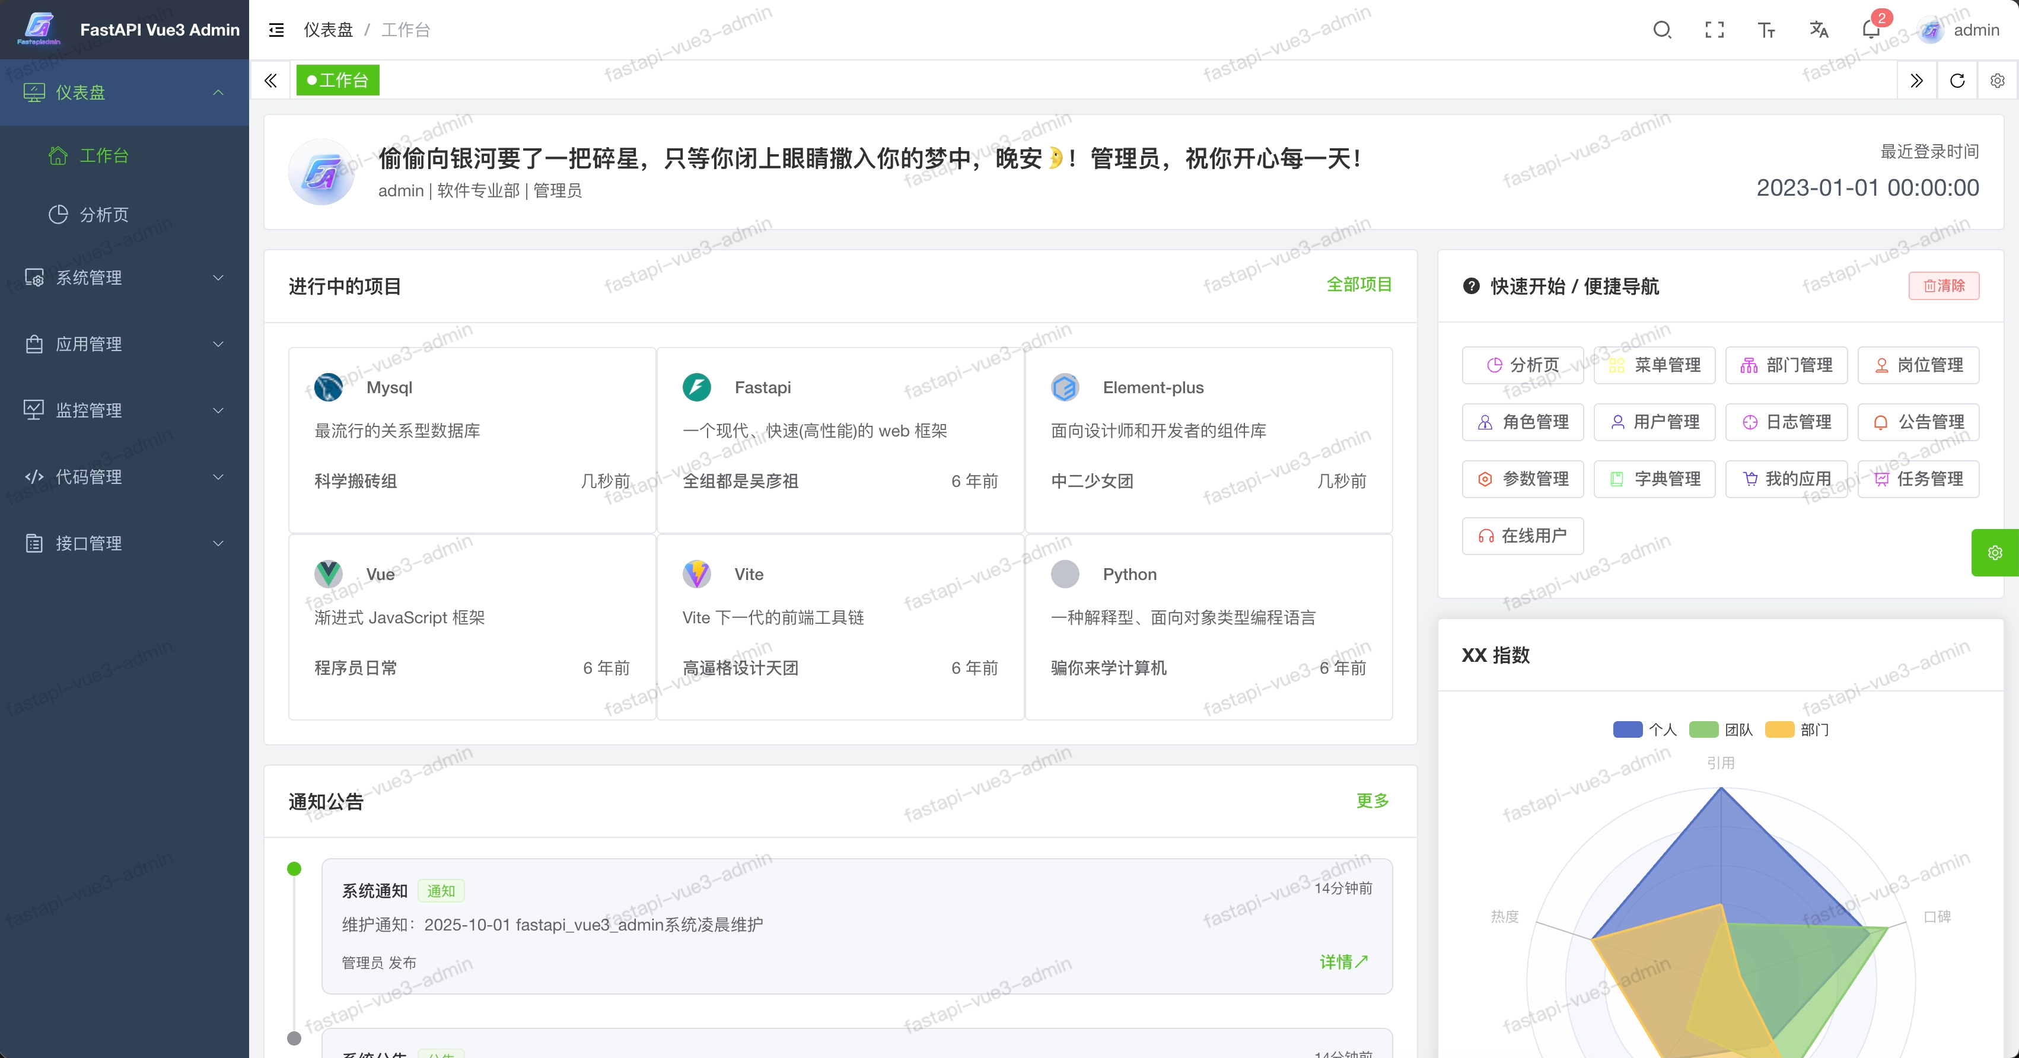Viewport: 2019px width, 1058px height.
Task: Open 日志管理 quick navigation button
Action: (1786, 422)
